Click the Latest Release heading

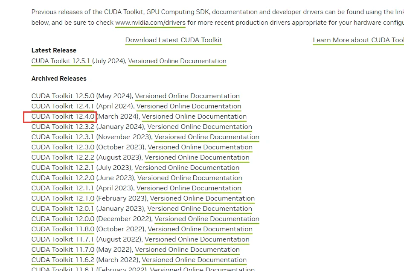click(54, 50)
